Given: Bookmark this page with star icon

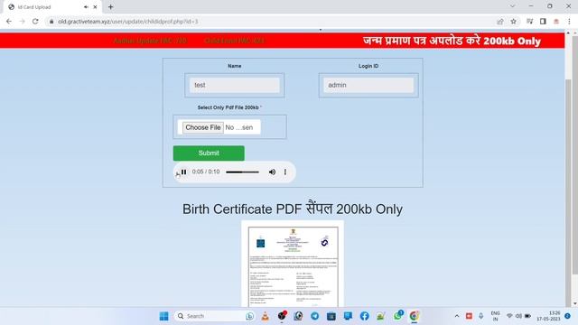Looking at the screenshot, I should point(514,22).
